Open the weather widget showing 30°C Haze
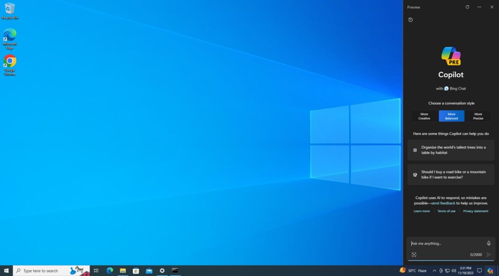499x276 pixels. pyautogui.click(x=413, y=270)
